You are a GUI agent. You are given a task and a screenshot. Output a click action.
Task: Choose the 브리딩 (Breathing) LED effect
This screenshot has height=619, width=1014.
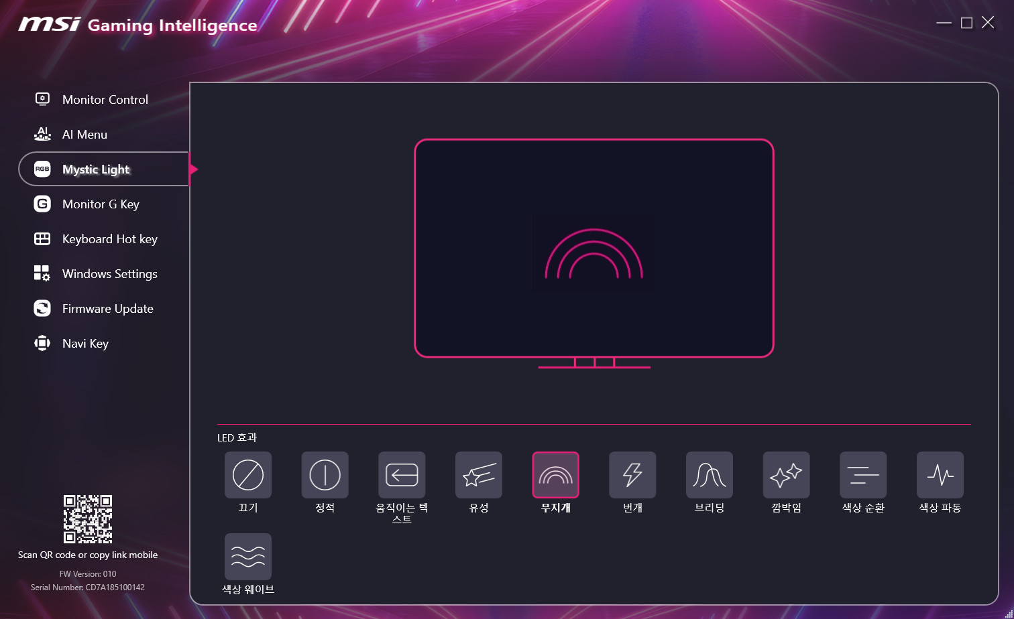pos(710,475)
